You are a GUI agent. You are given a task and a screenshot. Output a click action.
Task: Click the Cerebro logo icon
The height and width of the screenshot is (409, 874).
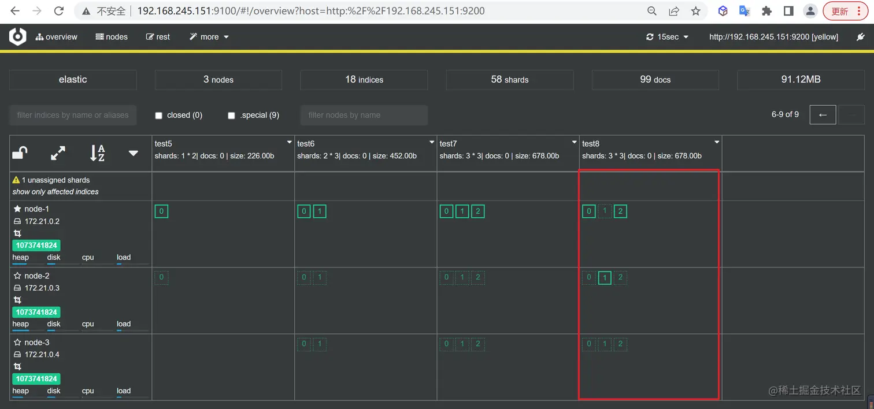coord(18,36)
